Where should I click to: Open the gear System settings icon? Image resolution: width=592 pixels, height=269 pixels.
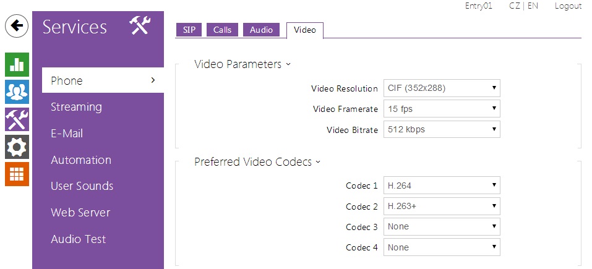pyautogui.click(x=17, y=147)
